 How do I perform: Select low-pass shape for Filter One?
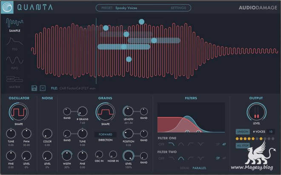(171, 144)
